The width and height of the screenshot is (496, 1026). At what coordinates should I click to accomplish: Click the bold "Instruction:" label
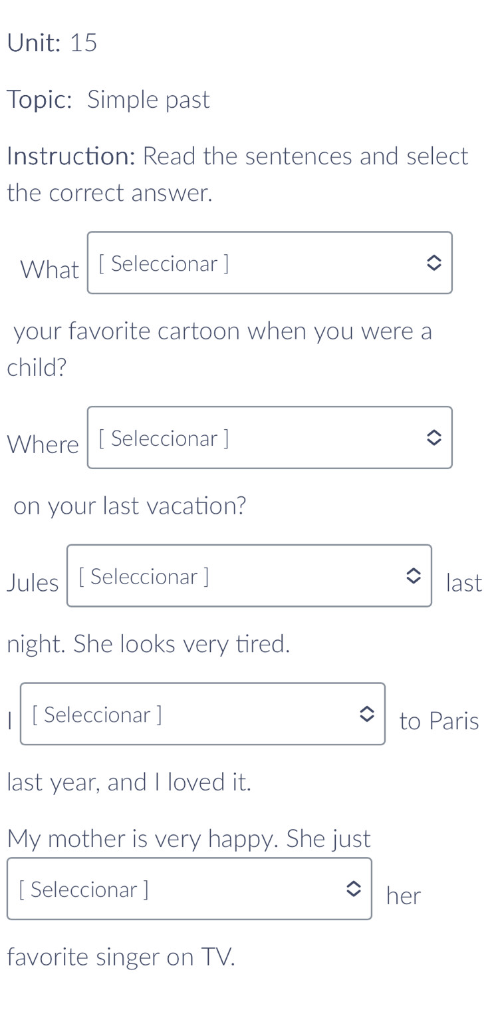tap(71, 156)
